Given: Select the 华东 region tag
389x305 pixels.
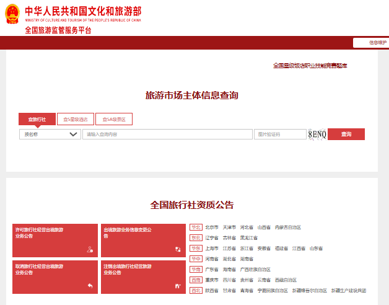Looking at the screenshot, I should [196, 249].
